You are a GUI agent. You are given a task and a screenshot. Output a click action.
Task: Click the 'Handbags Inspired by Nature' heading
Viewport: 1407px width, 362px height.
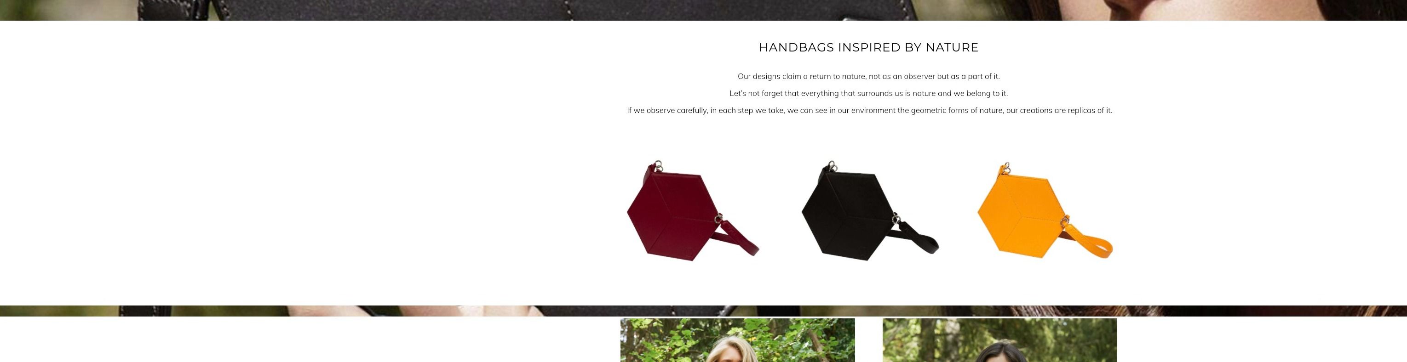pos(868,47)
